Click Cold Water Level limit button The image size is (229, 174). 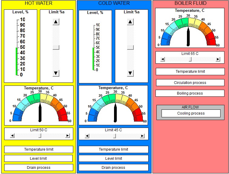pos(113,159)
